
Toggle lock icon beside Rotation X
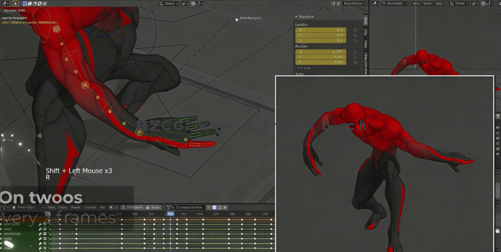coord(355,52)
